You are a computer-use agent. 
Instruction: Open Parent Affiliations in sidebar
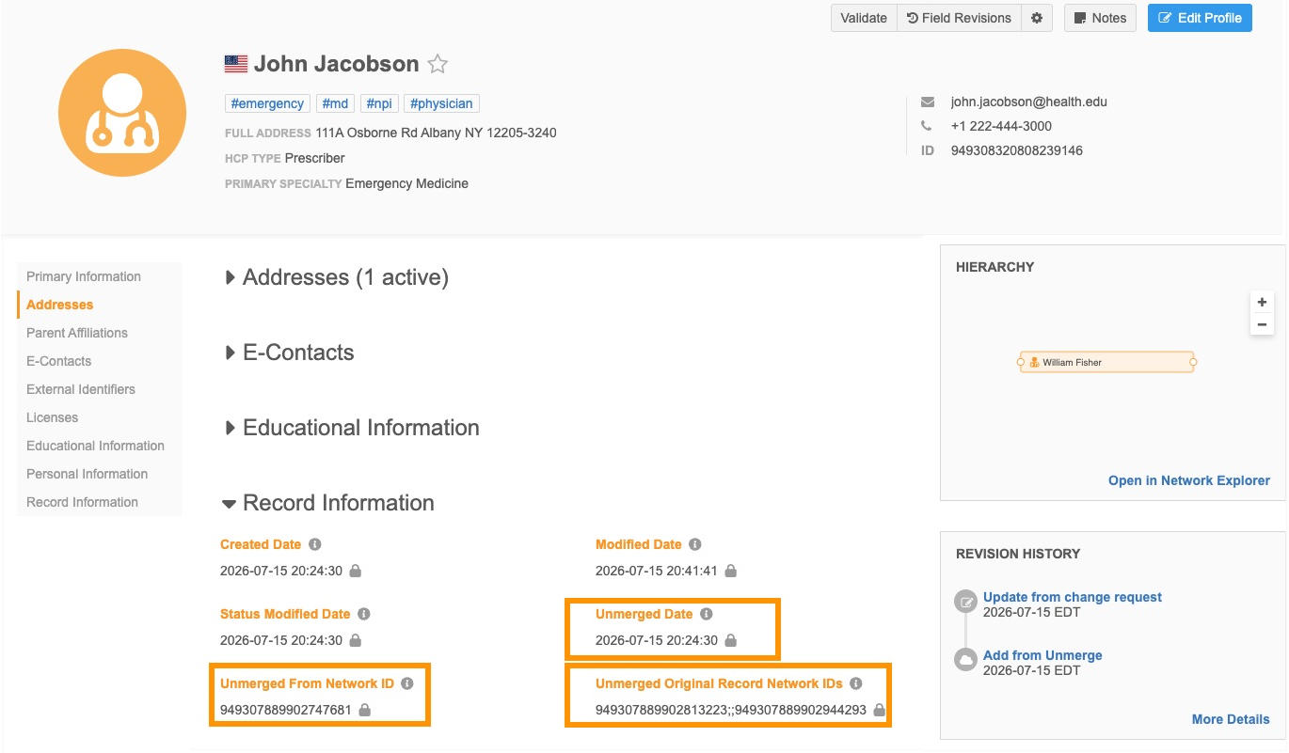77,333
